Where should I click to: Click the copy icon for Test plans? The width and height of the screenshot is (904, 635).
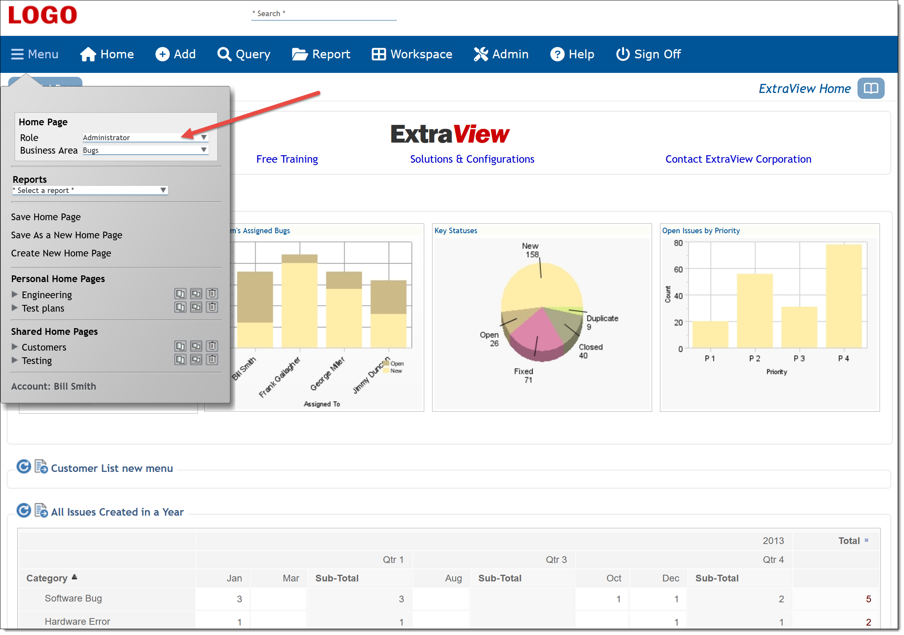[180, 307]
